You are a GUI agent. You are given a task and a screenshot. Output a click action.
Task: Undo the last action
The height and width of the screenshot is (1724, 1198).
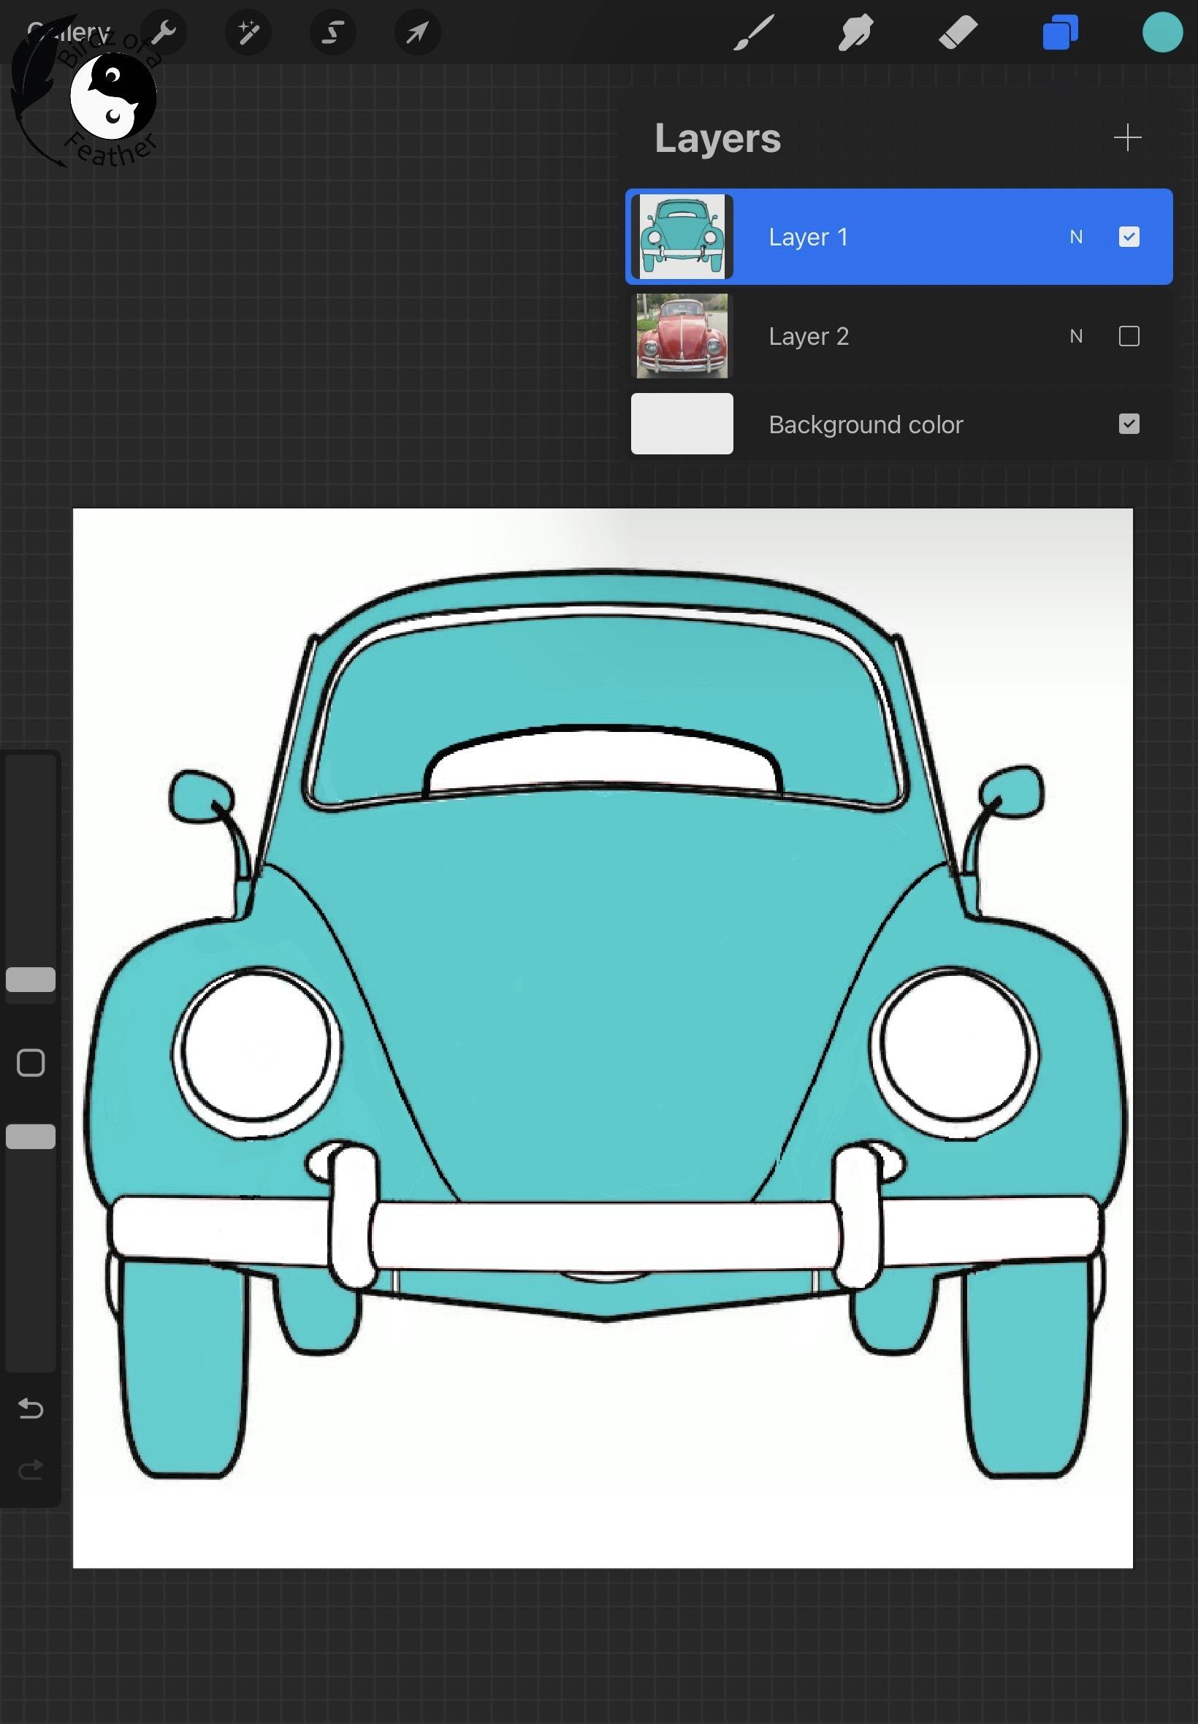coord(31,1408)
